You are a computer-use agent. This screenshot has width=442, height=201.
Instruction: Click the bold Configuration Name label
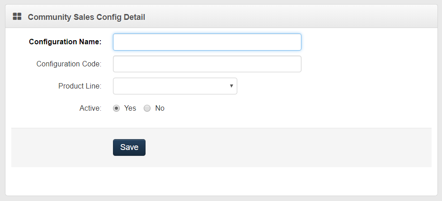[65, 42]
